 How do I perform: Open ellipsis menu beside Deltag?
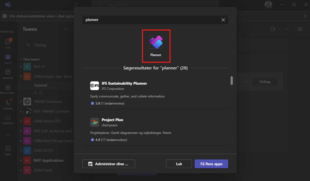245,82
